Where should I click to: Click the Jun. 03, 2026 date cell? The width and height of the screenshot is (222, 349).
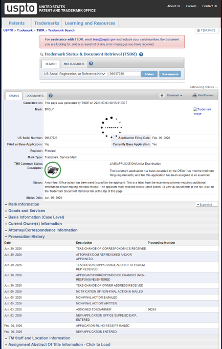click(x=13, y=309)
